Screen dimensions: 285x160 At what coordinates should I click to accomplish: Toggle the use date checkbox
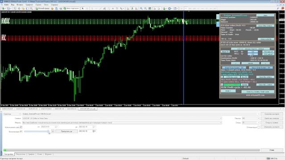(x=21, y=127)
